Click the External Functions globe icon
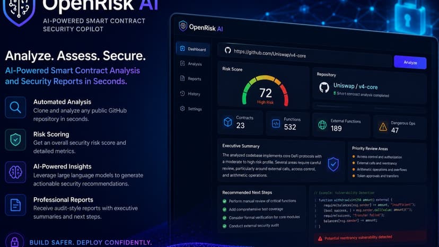 [x=322, y=125]
